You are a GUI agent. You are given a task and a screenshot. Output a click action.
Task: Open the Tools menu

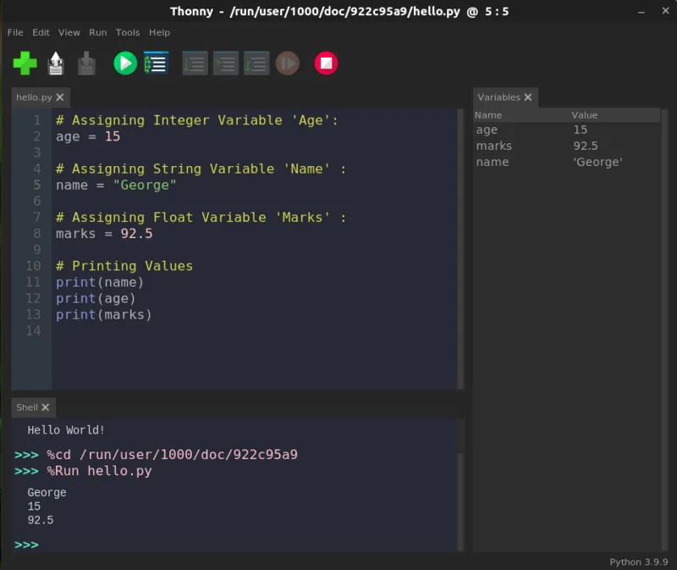pyautogui.click(x=127, y=32)
